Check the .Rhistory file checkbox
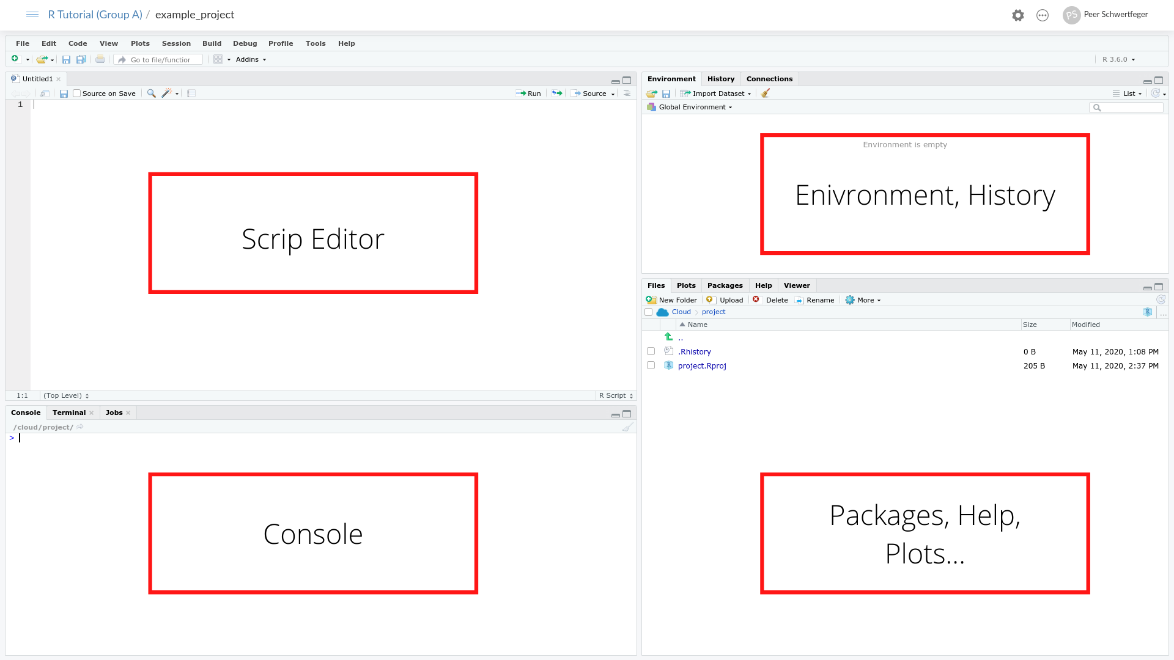This screenshot has height=660, width=1174. point(650,351)
